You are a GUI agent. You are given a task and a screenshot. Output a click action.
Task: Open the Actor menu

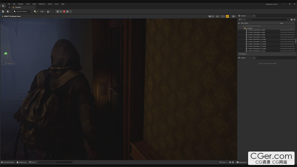pyautogui.click(x=57, y=4)
